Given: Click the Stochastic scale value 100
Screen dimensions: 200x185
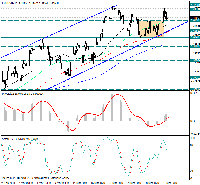Looking at the screenshot, I should click(x=192, y=138).
